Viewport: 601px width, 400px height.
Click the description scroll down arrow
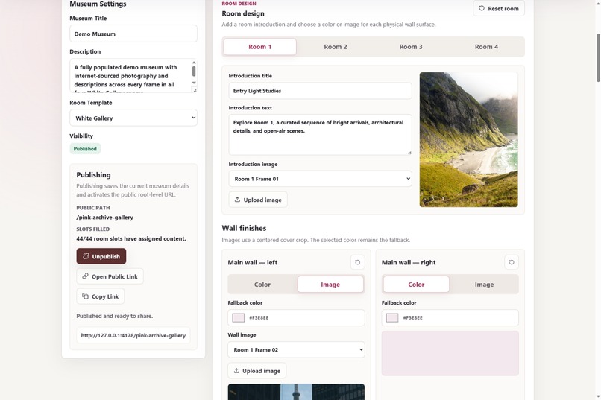click(x=194, y=83)
